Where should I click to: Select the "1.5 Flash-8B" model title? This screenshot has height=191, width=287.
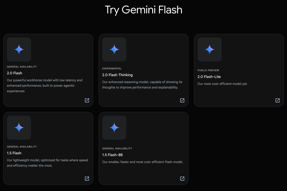click(x=113, y=155)
